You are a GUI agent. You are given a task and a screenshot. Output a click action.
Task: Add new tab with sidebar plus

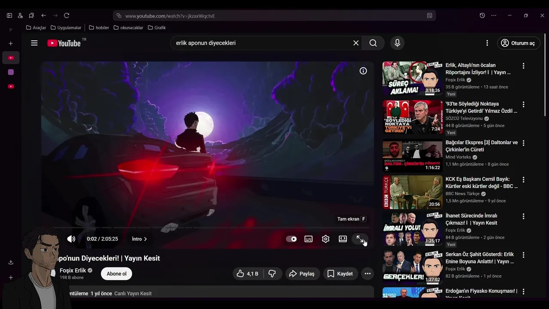[x=11, y=43]
